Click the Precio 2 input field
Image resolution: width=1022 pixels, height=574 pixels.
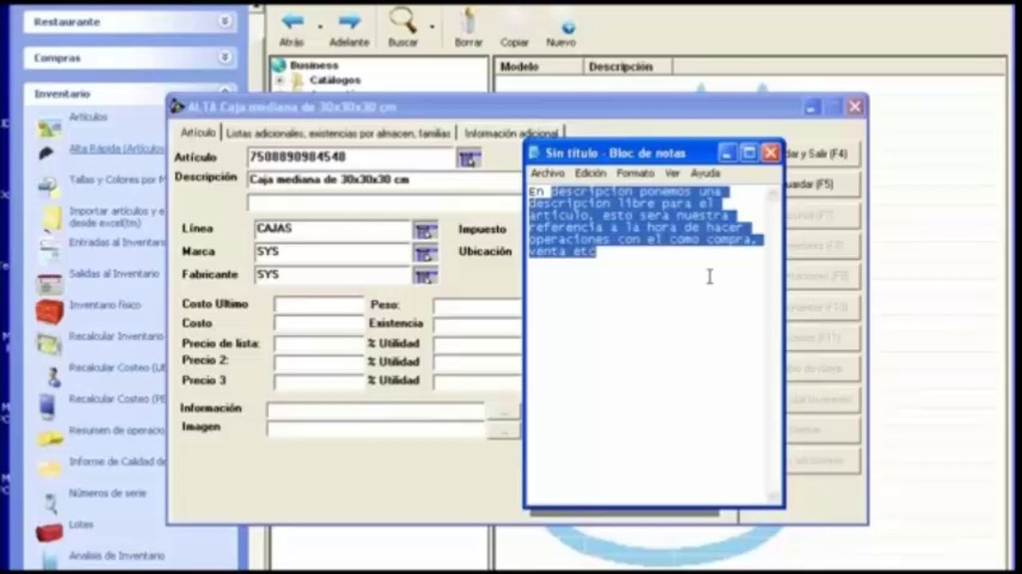coord(319,362)
